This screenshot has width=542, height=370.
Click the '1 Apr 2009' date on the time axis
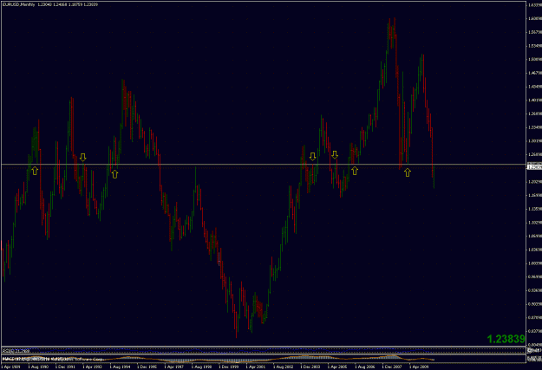(x=419, y=367)
